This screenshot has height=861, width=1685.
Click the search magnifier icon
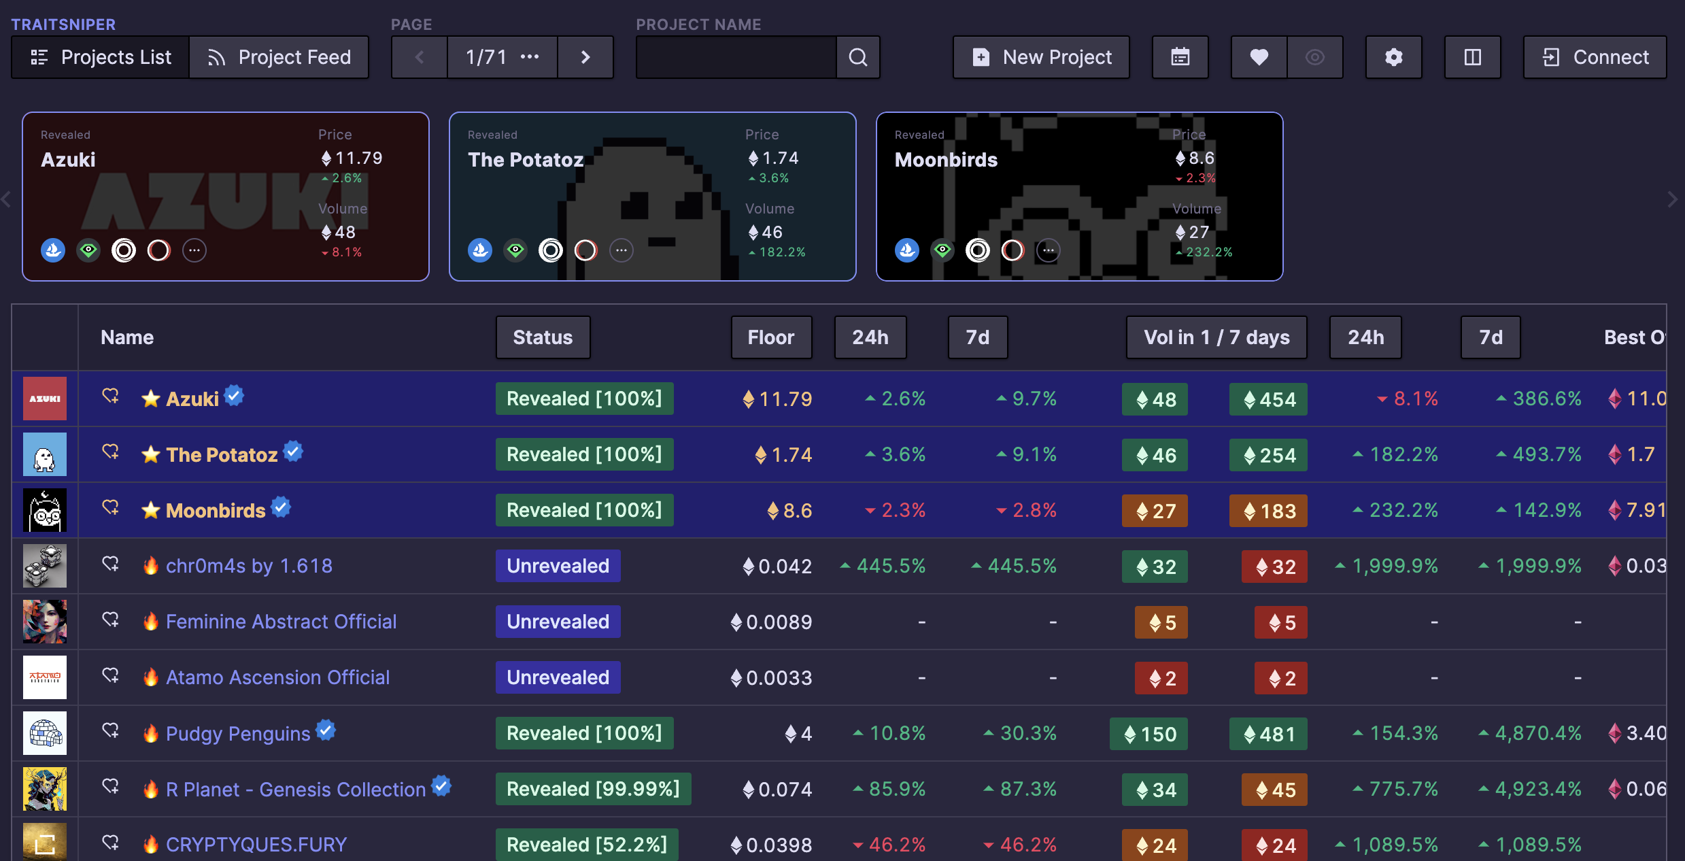click(x=858, y=57)
